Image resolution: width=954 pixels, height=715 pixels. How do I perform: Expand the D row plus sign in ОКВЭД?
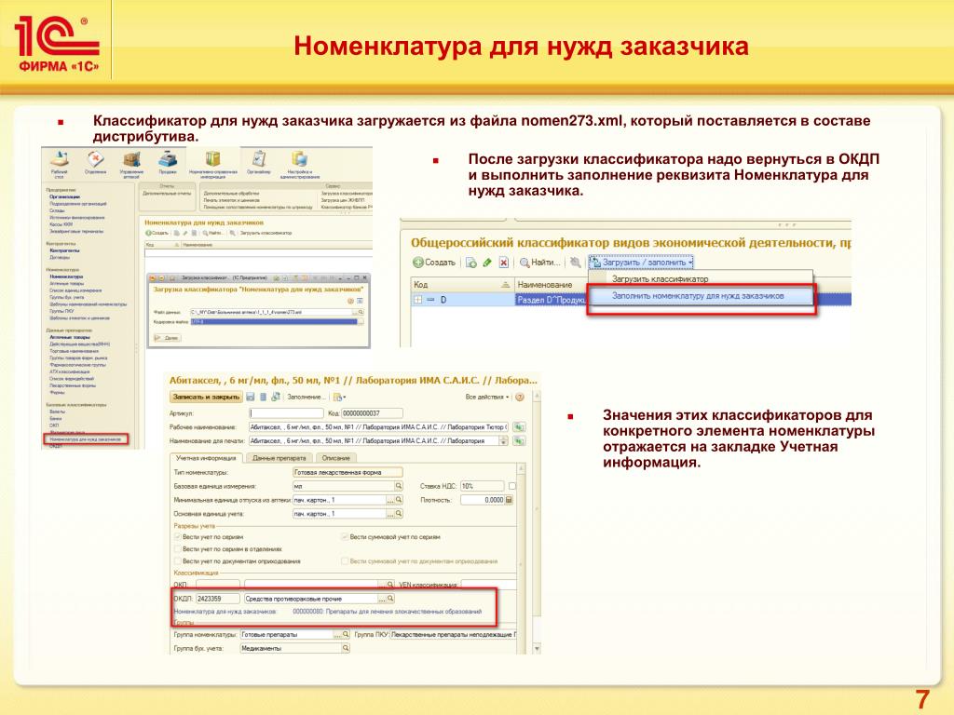pyautogui.click(x=418, y=300)
